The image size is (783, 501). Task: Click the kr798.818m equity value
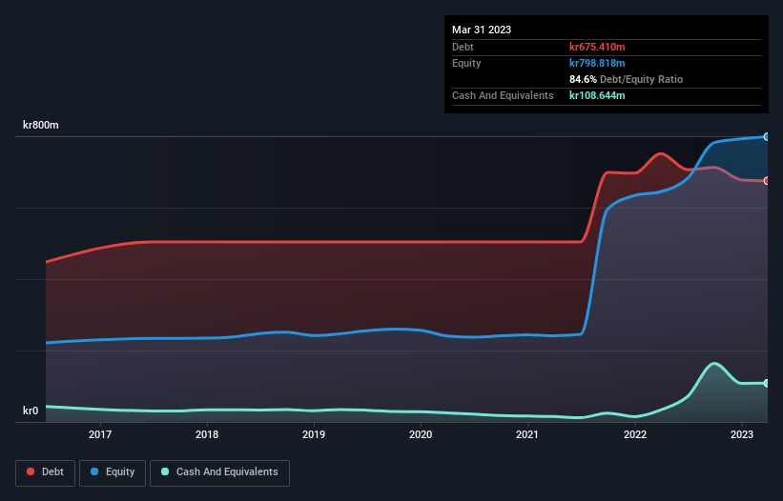tap(597, 63)
